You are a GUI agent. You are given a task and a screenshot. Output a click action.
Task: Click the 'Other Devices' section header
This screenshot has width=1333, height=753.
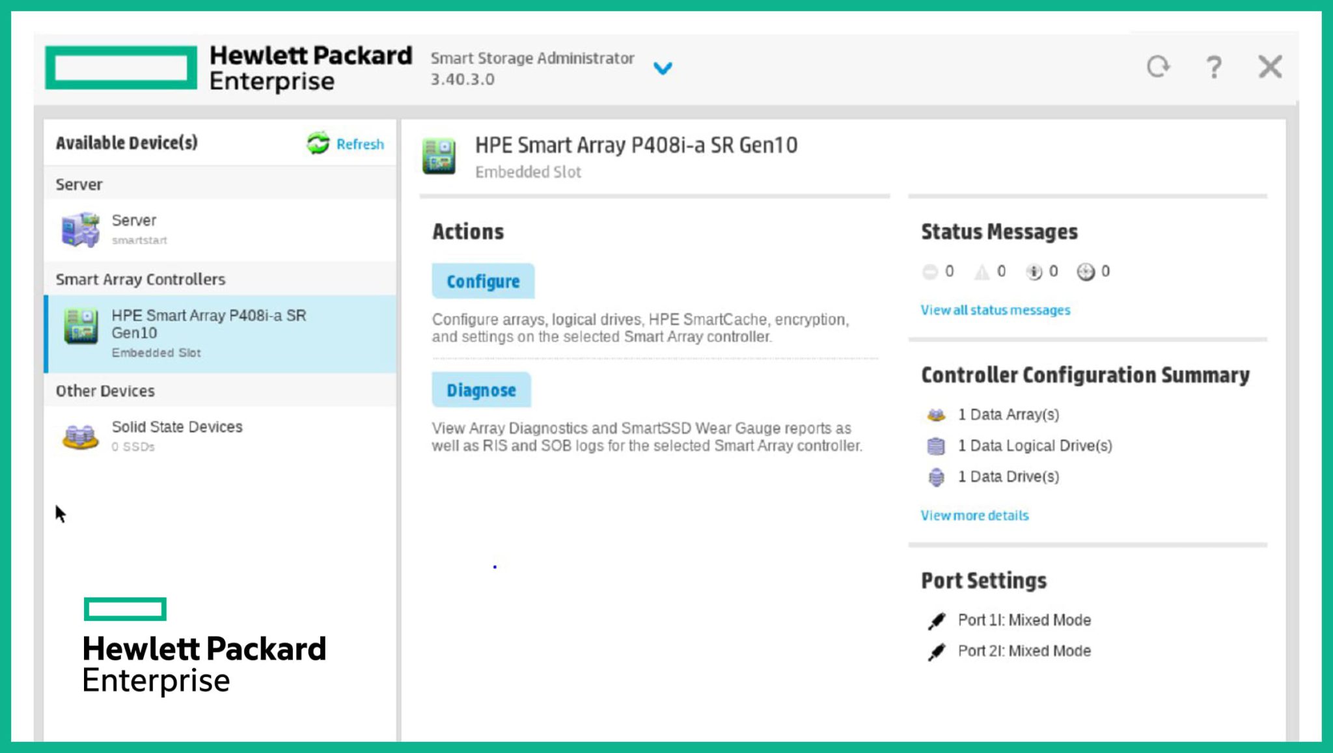pos(105,390)
